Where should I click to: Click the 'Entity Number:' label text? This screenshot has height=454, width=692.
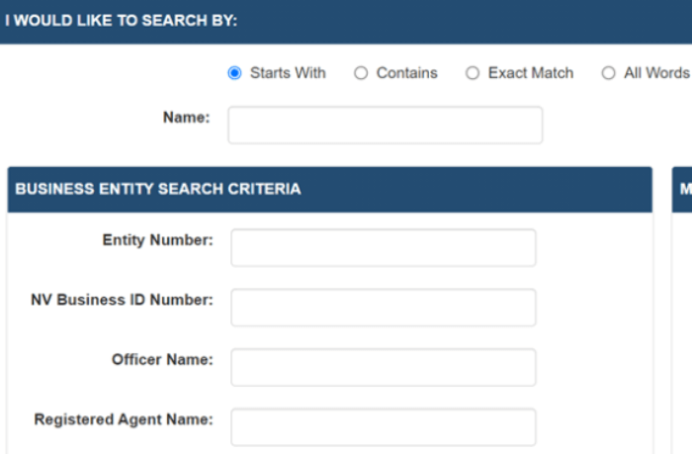click(x=157, y=240)
